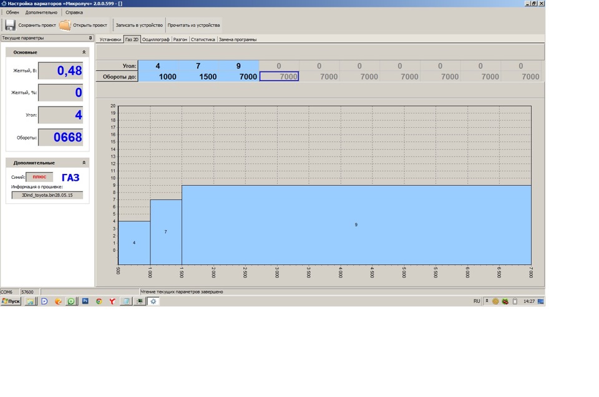Switch to the Установки tab
The height and width of the screenshot is (397, 599).
(110, 39)
